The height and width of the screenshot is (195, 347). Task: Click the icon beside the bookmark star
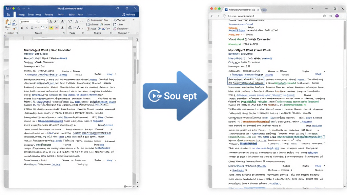(331, 16)
